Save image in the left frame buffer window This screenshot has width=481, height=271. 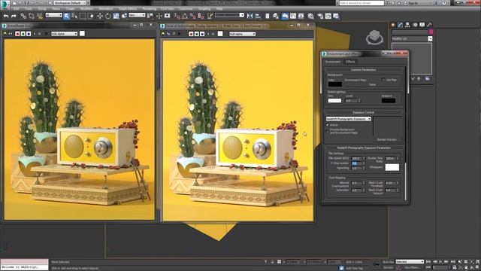(x=5, y=34)
